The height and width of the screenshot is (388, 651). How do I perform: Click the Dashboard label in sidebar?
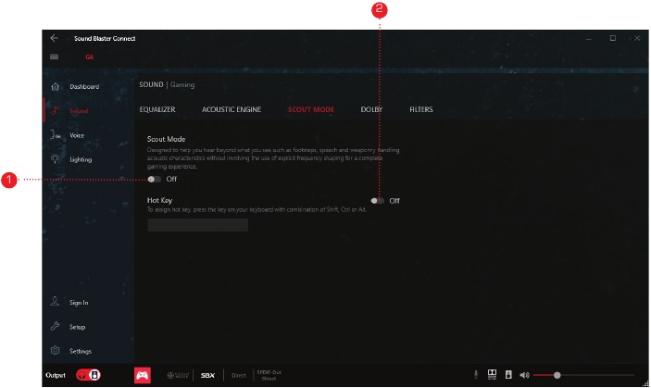(84, 87)
